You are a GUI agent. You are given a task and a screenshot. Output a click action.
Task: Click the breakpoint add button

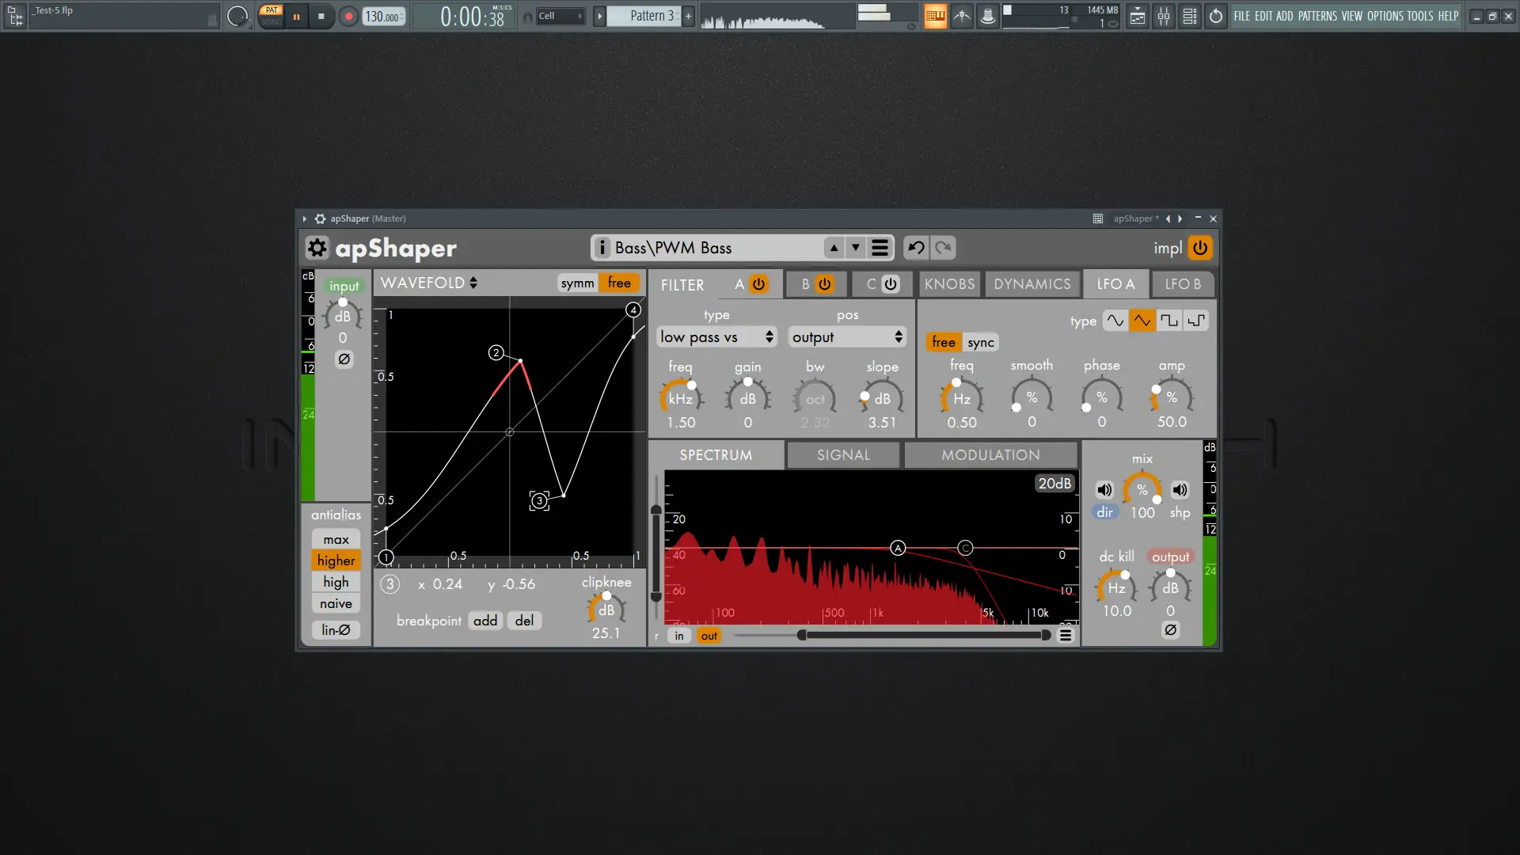pyautogui.click(x=485, y=621)
